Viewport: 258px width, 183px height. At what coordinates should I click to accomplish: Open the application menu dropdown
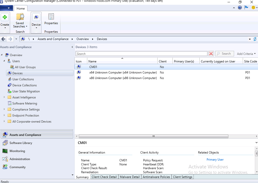coord(6,8)
